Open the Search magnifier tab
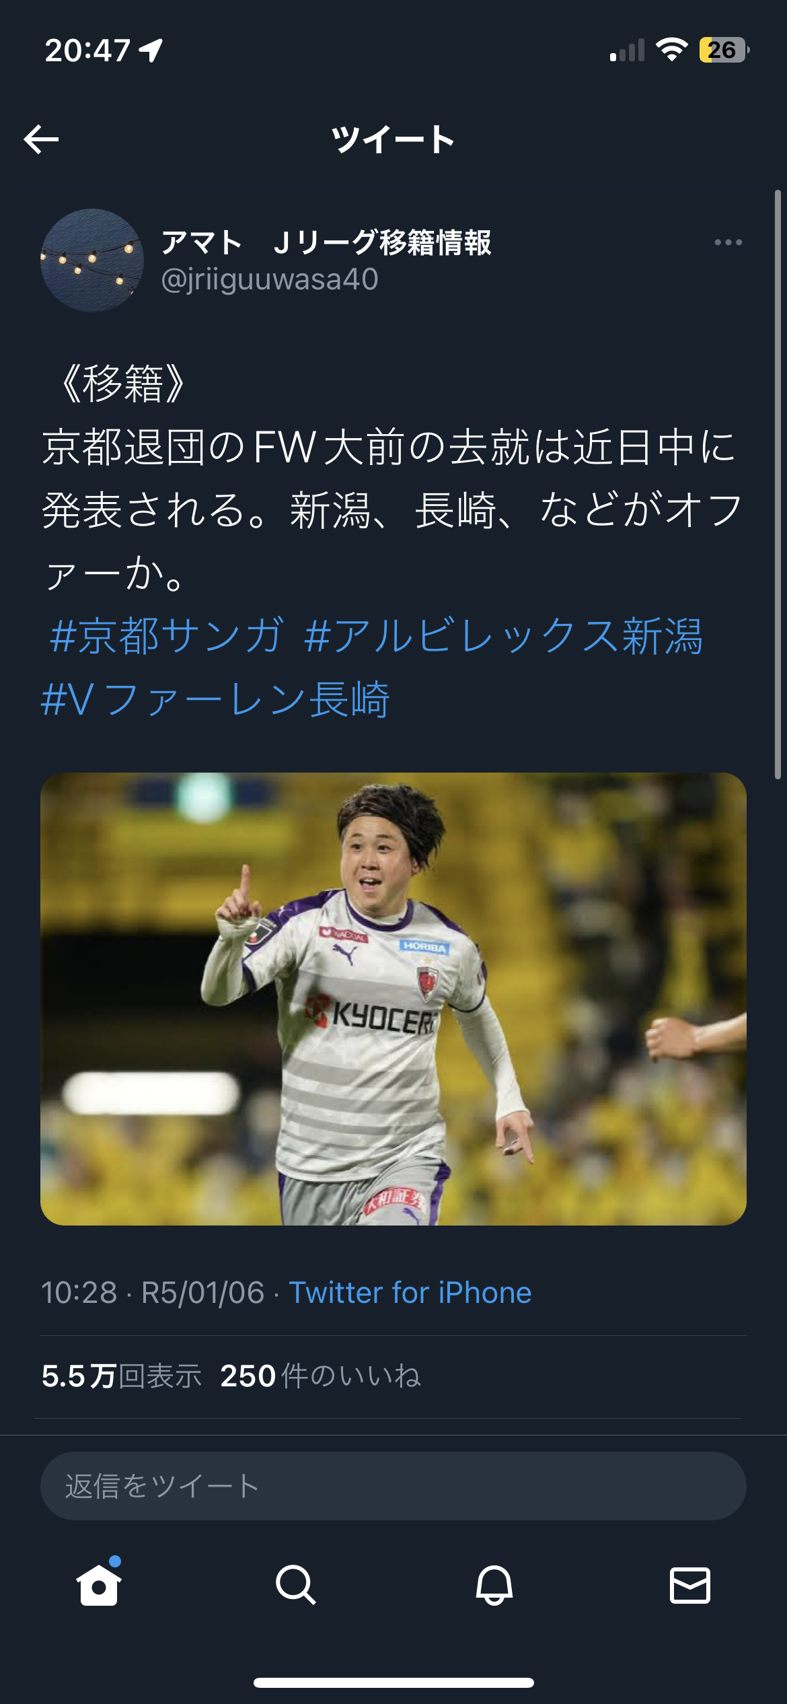The width and height of the screenshot is (787, 1704). [295, 1585]
